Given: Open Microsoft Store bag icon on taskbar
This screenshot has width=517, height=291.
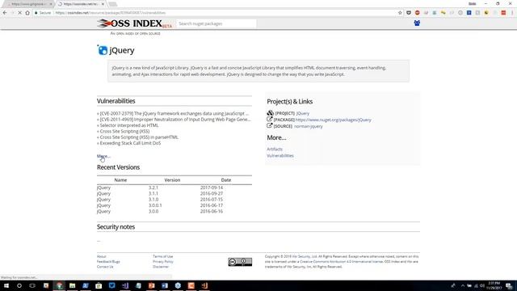Looking at the screenshot, I should pos(99,285).
